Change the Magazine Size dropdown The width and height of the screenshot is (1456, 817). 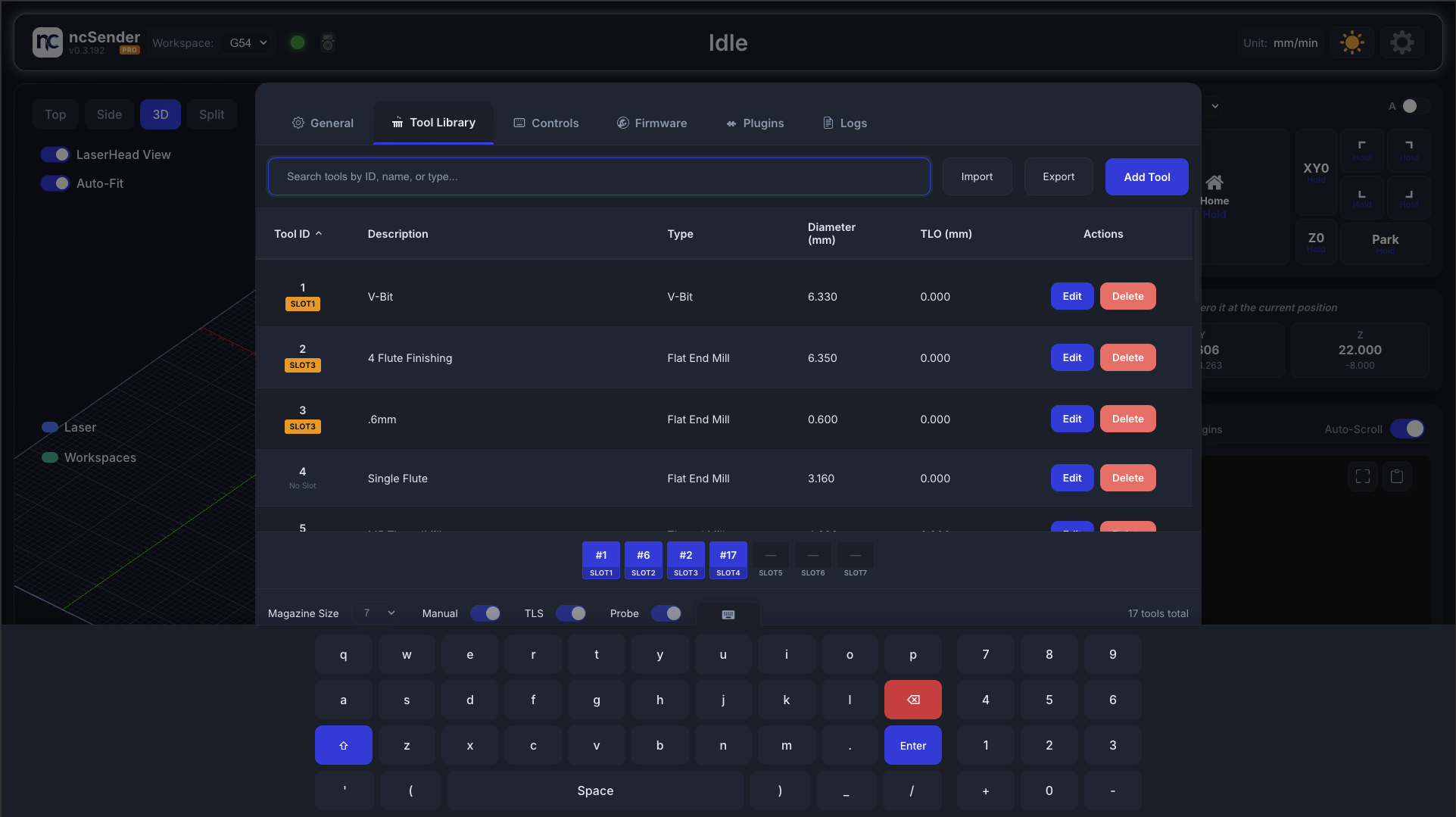(x=376, y=613)
